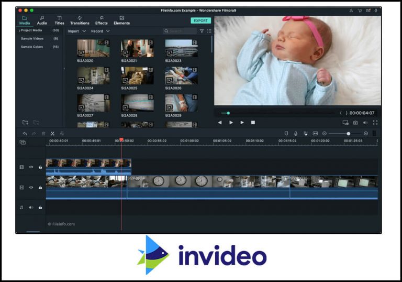
Task: Play the preview video
Action: (242, 123)
